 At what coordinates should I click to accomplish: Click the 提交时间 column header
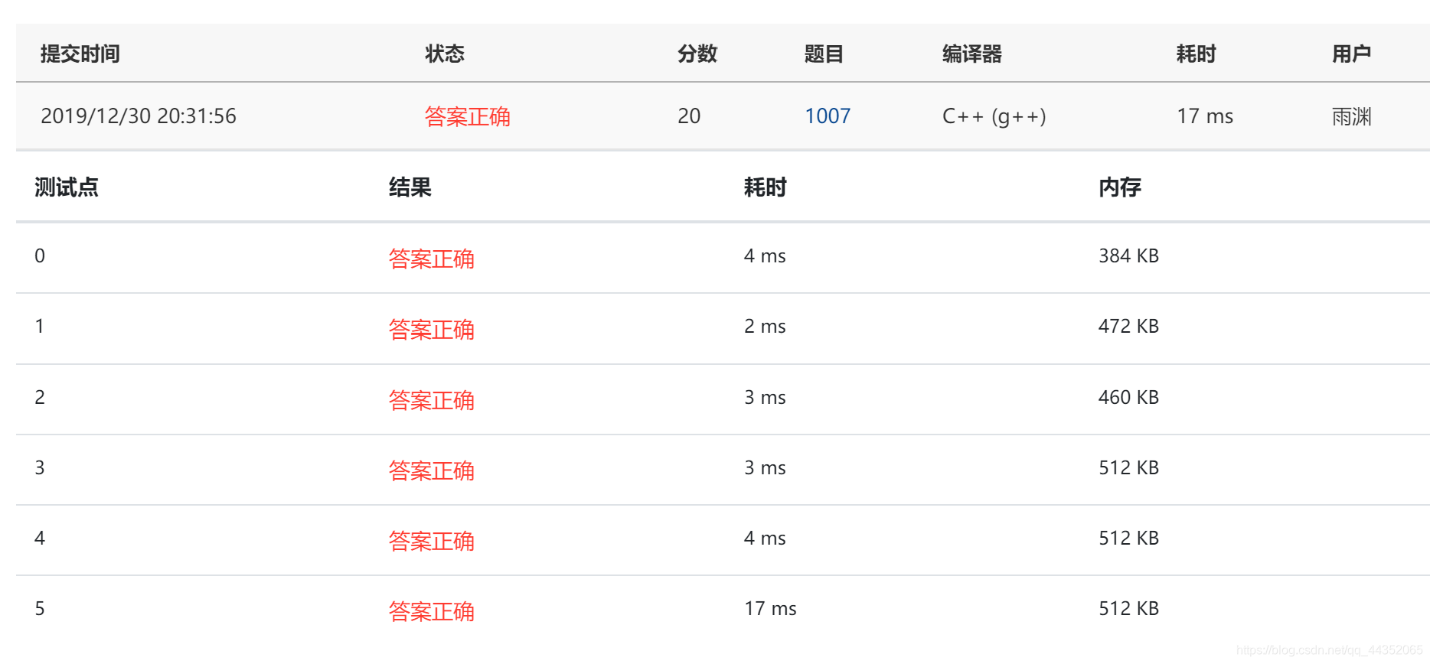[x=80, y=54]
